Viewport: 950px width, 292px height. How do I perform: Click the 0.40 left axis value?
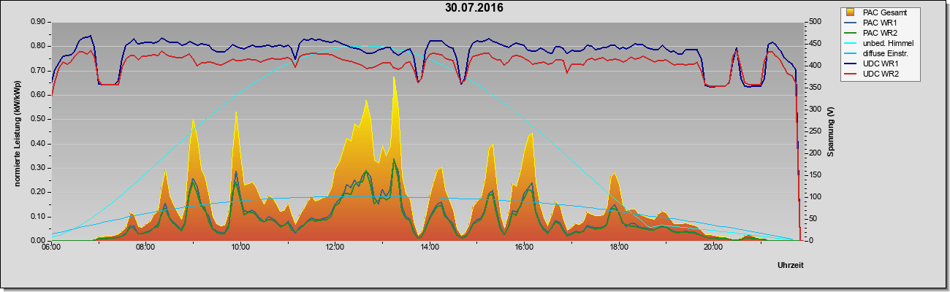tap(38, 144)
